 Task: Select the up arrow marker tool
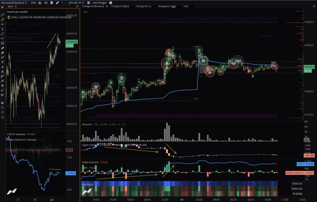[2, 62]
